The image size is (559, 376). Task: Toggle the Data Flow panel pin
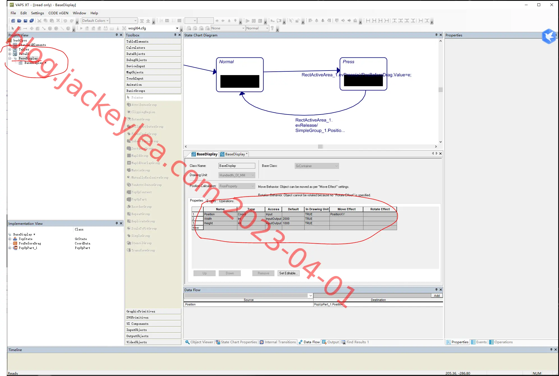pos(436,290)
